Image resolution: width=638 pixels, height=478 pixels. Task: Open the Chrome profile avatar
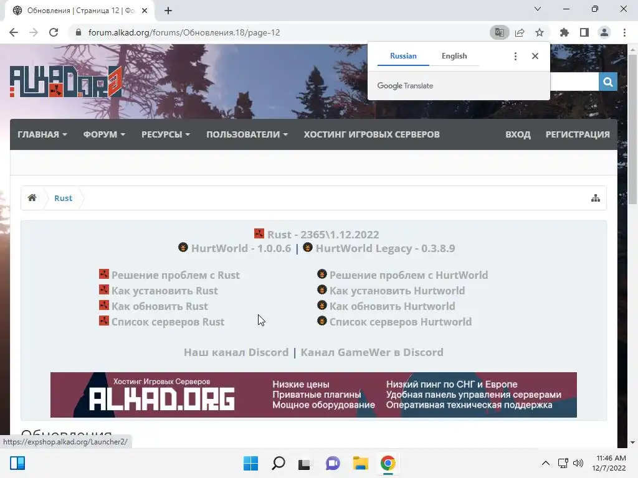(604, 32)
